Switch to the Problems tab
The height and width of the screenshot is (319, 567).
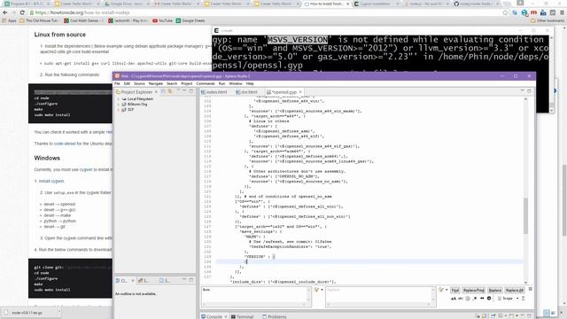(274, 316)
